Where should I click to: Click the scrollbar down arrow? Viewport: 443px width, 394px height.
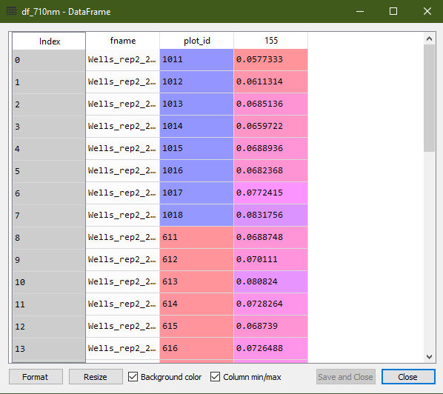tap(429, 357)
